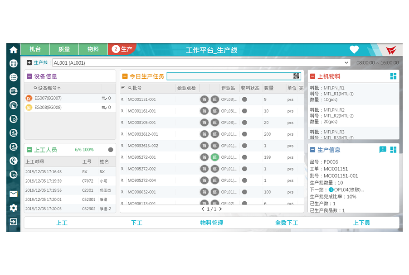Switch to the 物料 tab
This screenshot has width=409, height=275.
(x=93, y=49)
